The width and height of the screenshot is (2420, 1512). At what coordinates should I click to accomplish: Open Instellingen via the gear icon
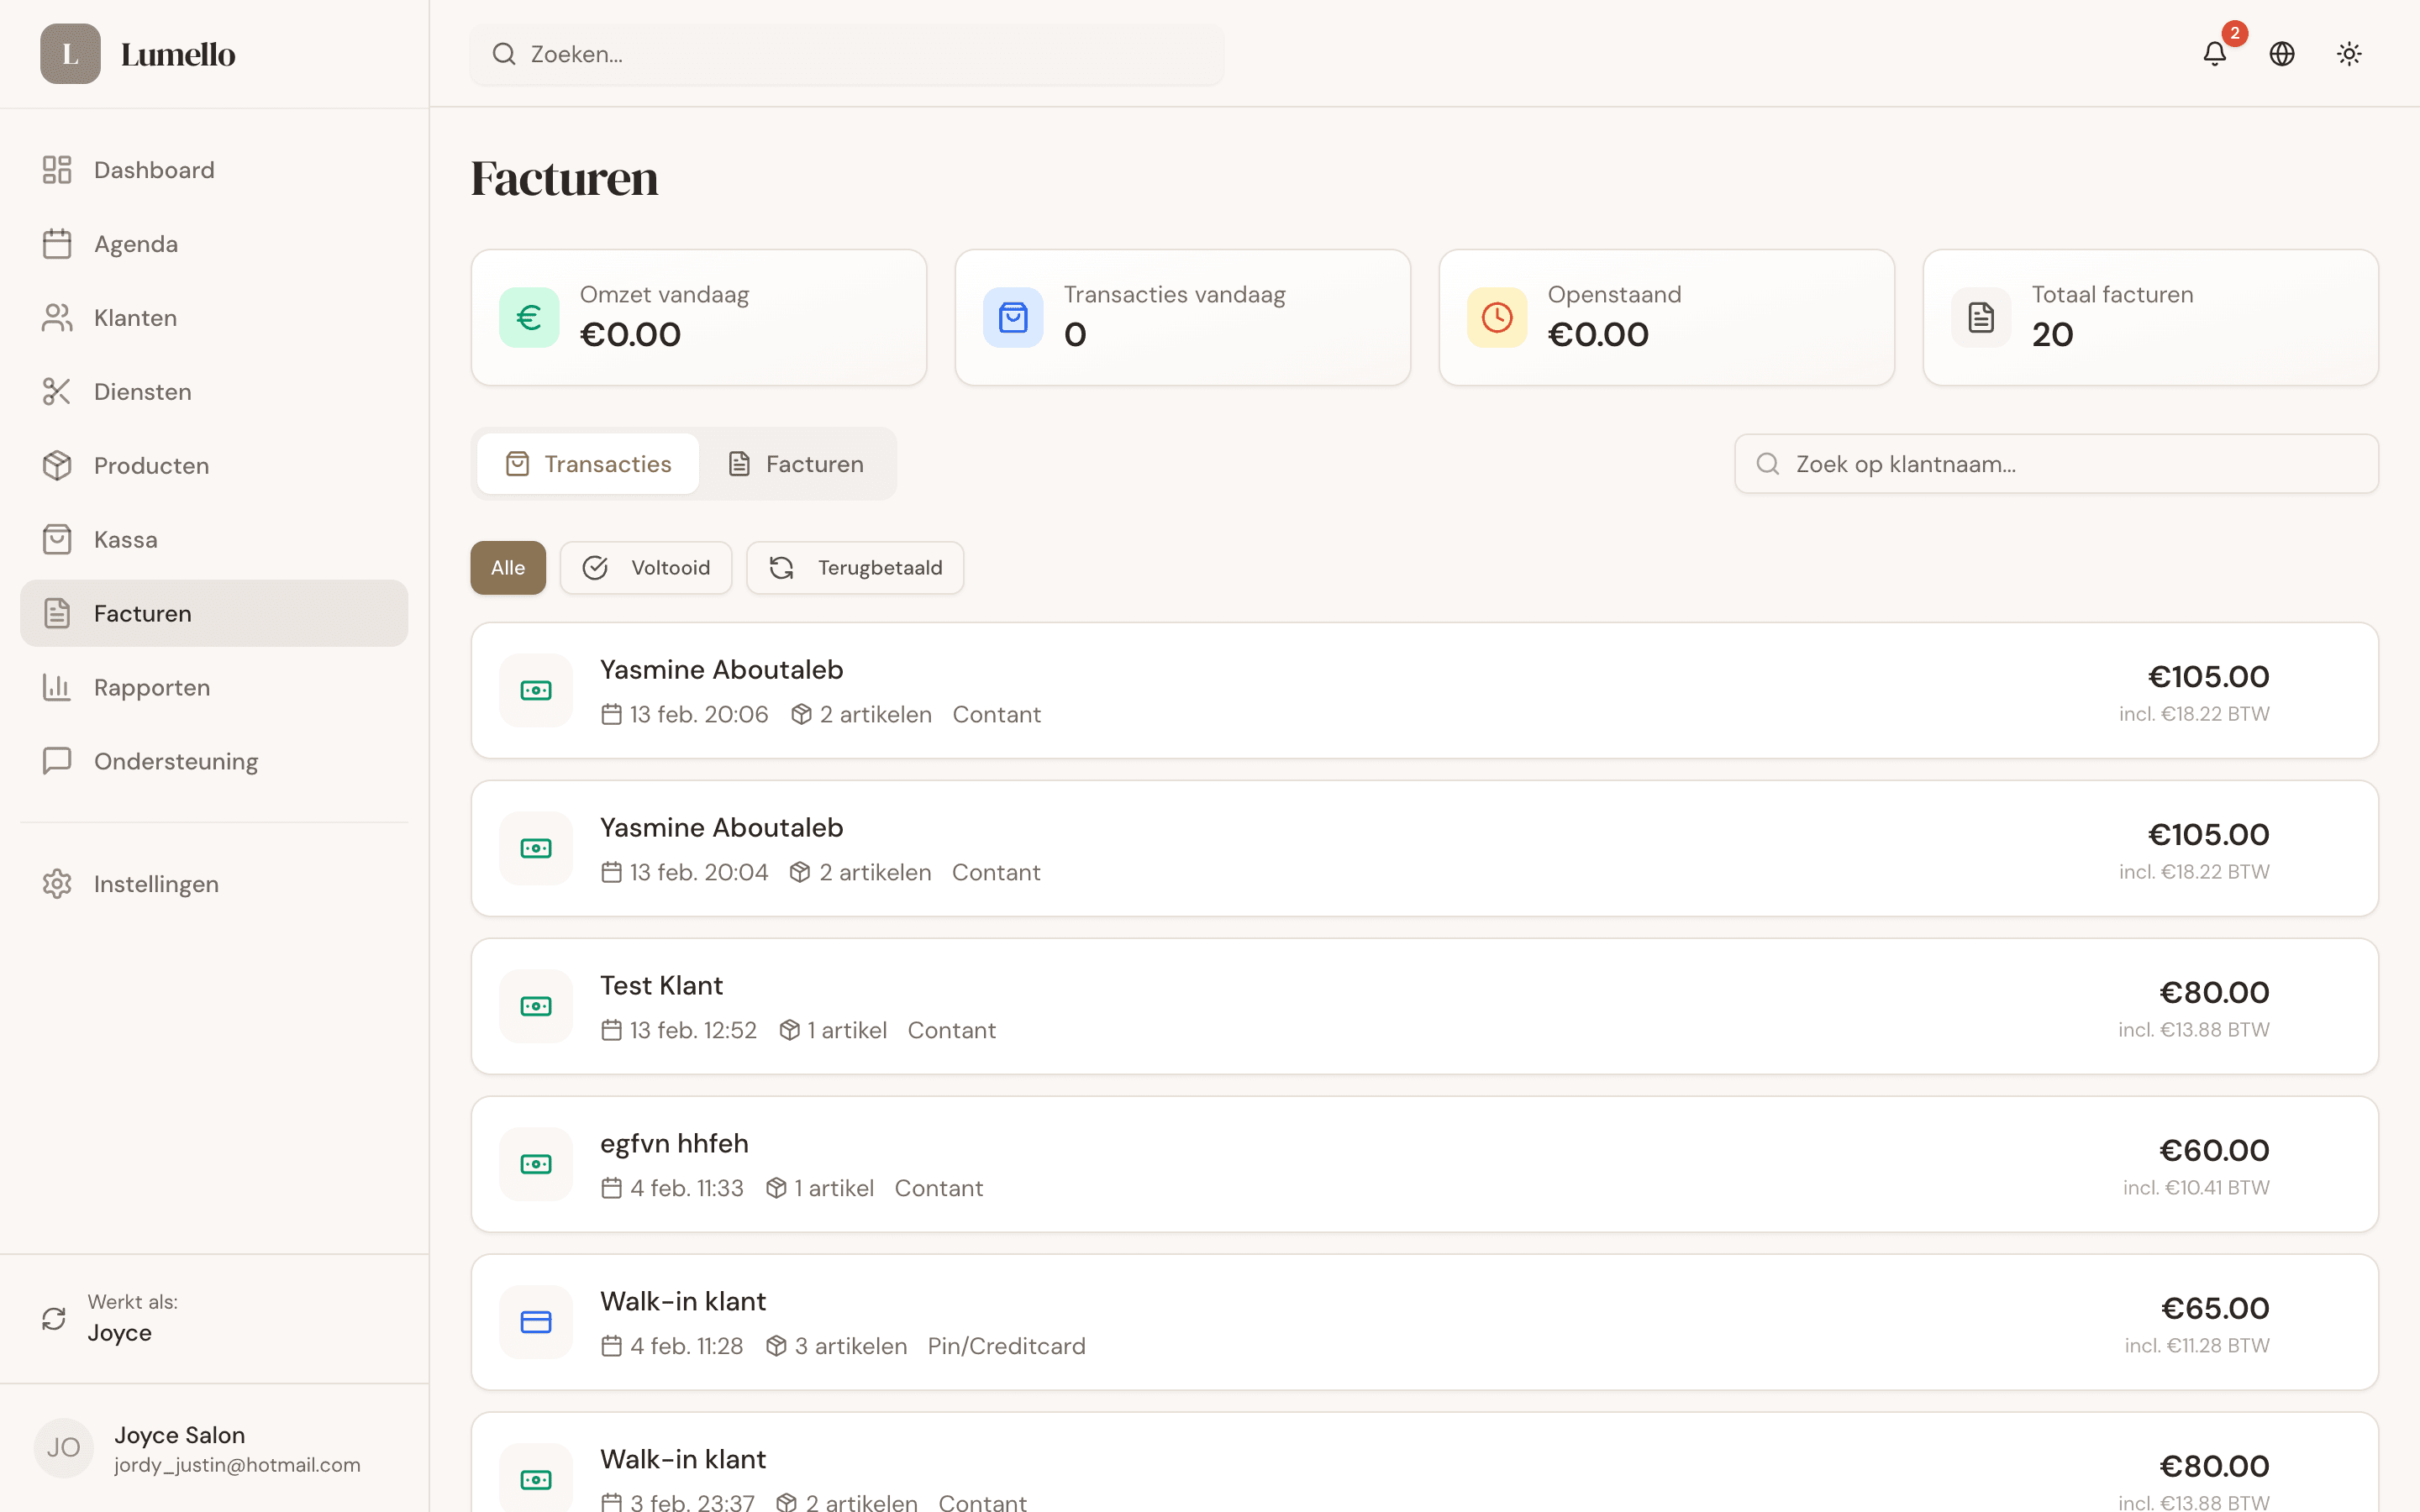[57, 884]
